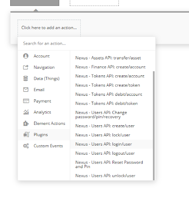Click the Email envelope icon
The height and width of the screenshot is (201, 189).
pos(26,90)
